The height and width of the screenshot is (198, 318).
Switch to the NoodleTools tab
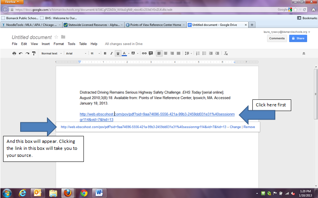click(31, 25)
